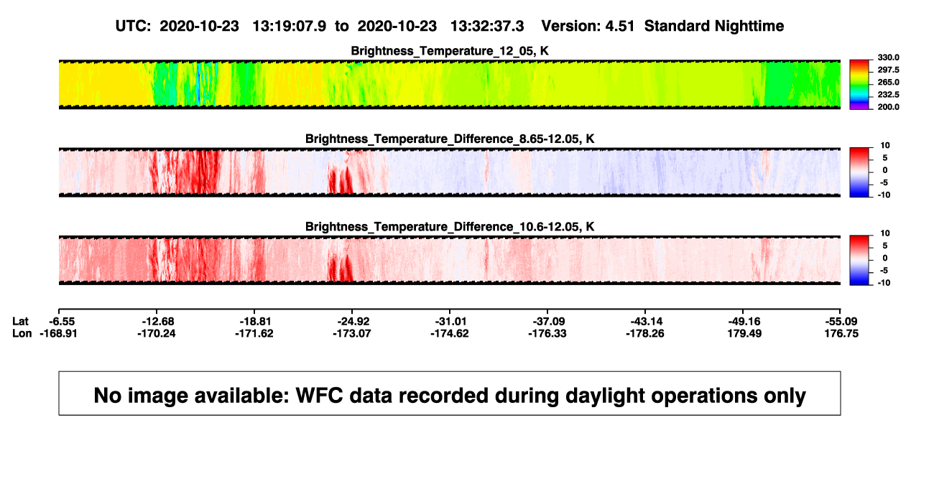The image size is (934, 479).
Task: Click latitude value '-49.16'
Action: pos(745,321)
